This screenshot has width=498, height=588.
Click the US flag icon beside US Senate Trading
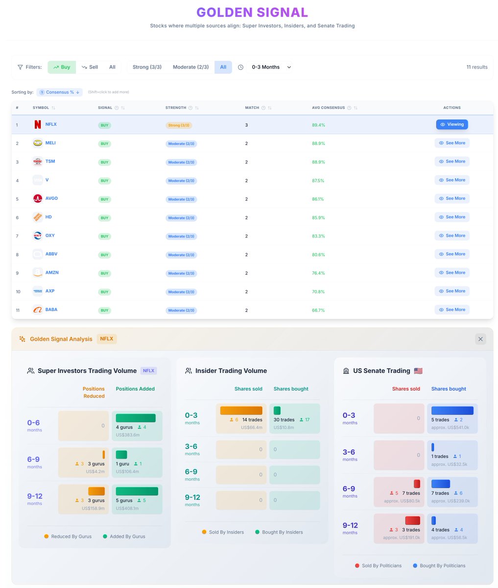[418, 371]
